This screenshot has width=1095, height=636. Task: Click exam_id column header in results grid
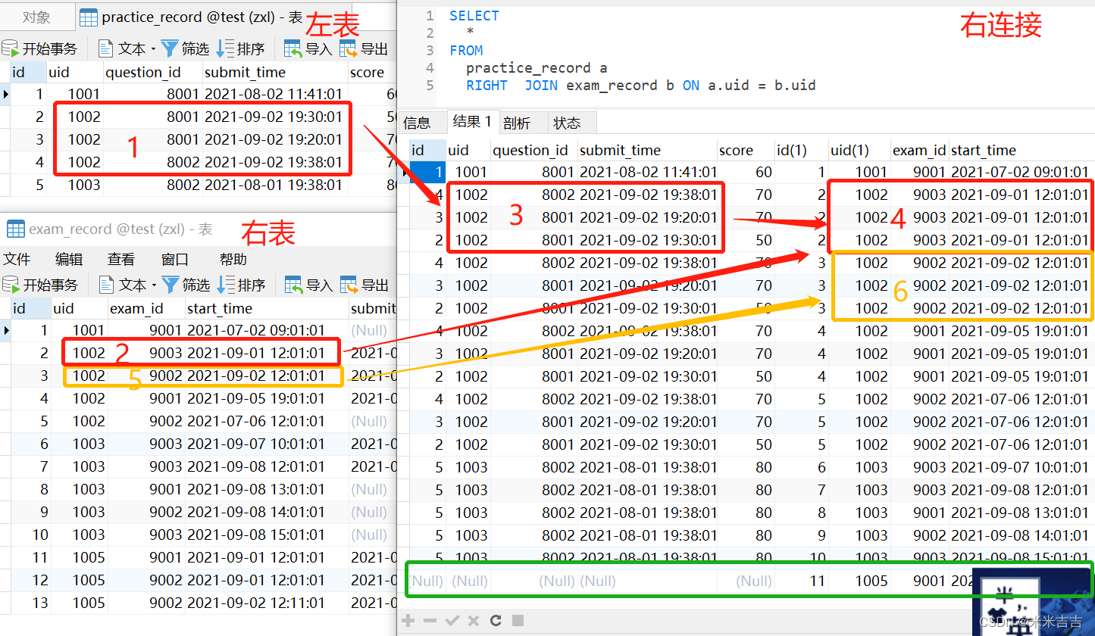919,150
